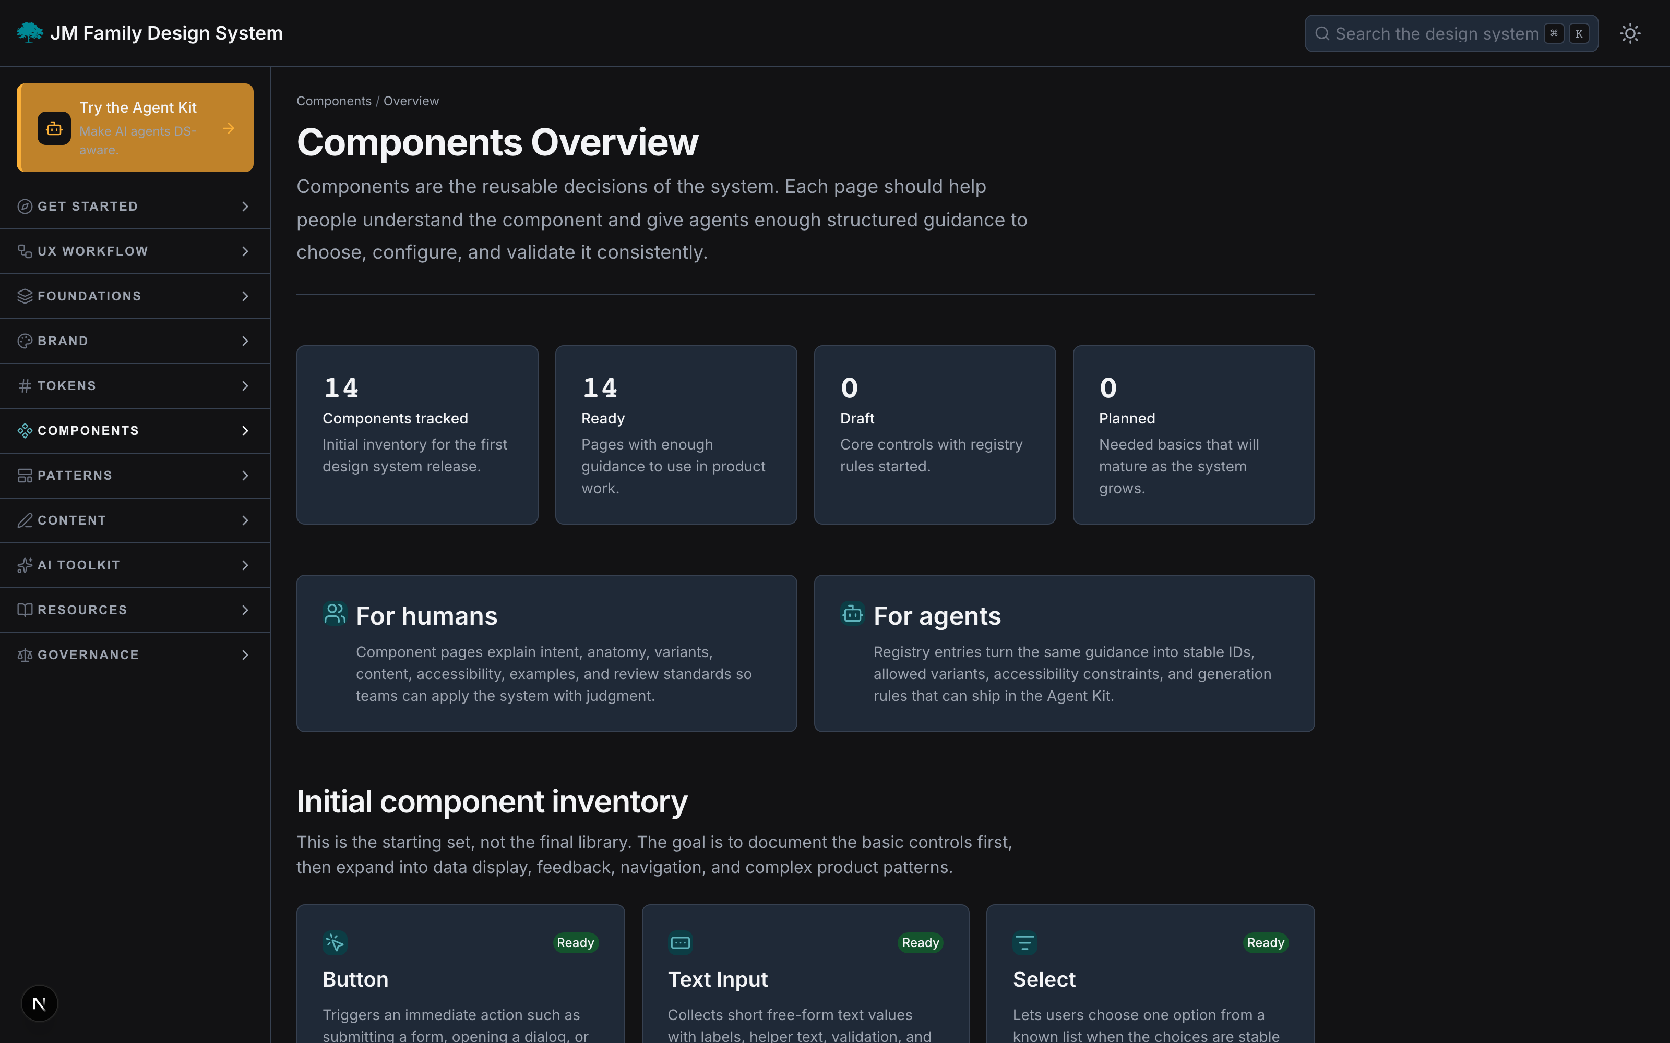
Task: Click the Ready badge on Select card
Action: pos(1266,942)
